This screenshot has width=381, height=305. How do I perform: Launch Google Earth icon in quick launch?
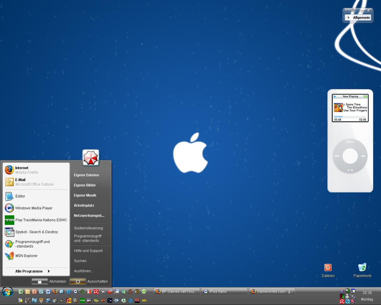coord(48,301)
